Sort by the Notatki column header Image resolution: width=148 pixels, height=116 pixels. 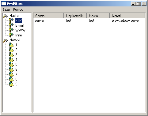coord(127,16)
